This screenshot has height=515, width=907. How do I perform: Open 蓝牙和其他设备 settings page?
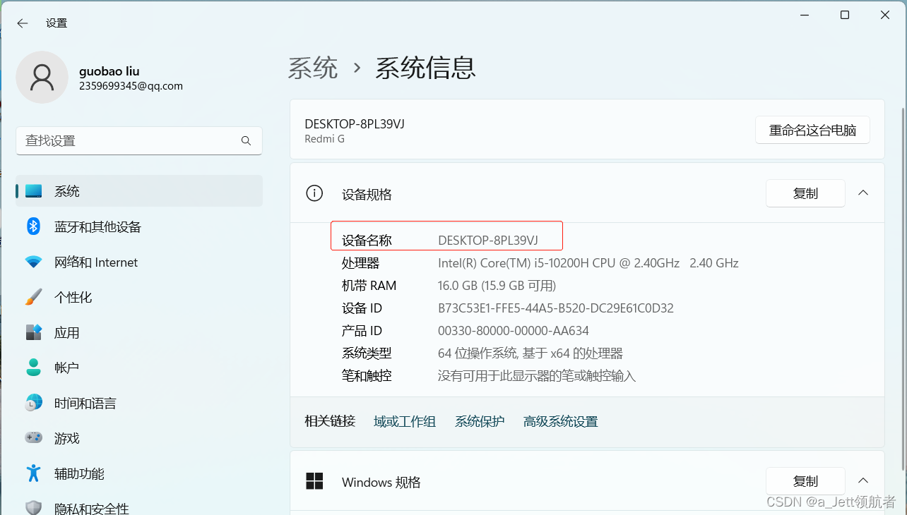[139, 226]
